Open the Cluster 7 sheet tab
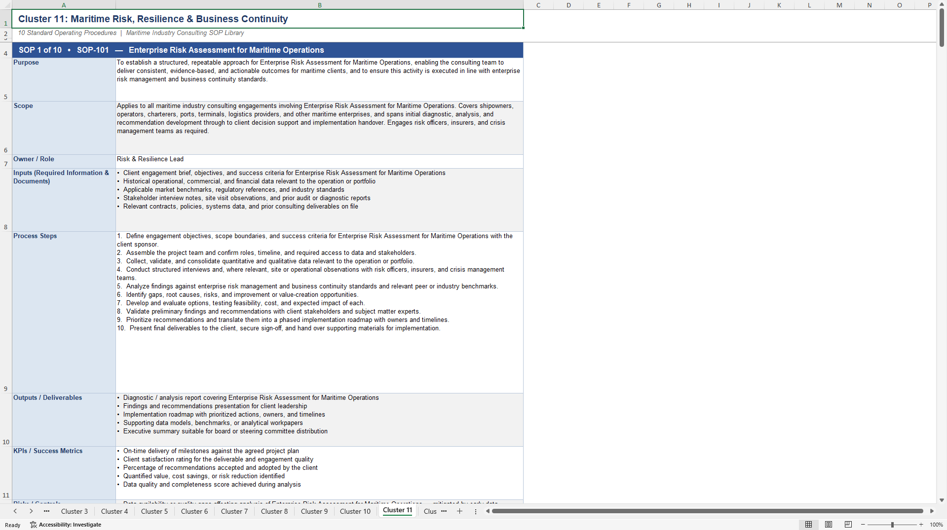The width and height of the screenshot is (947, 530). tap(234, 511)
